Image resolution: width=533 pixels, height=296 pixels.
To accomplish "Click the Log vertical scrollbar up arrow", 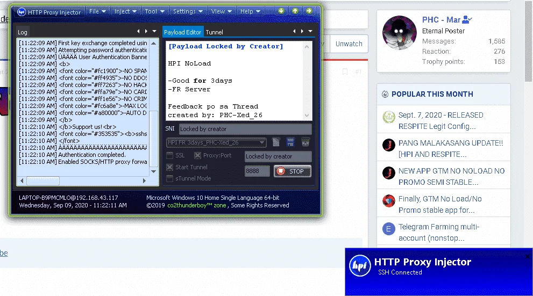I will point(154,43).
